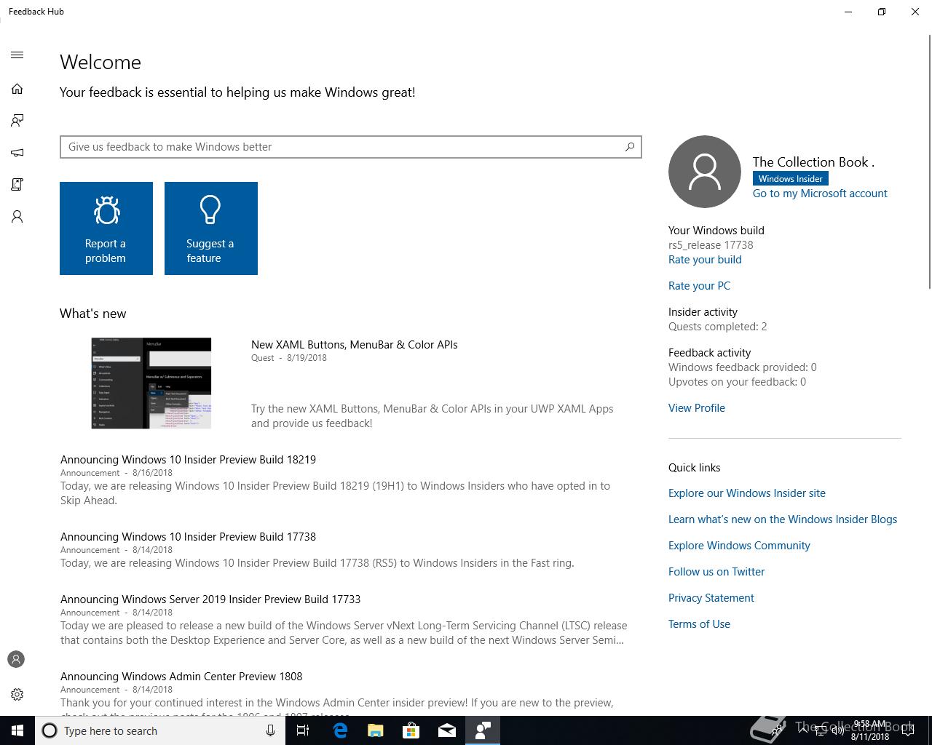Open Announcing Windows Admin Center Preview 1808
Screen dimensions: 932x745
click(181, 677)
